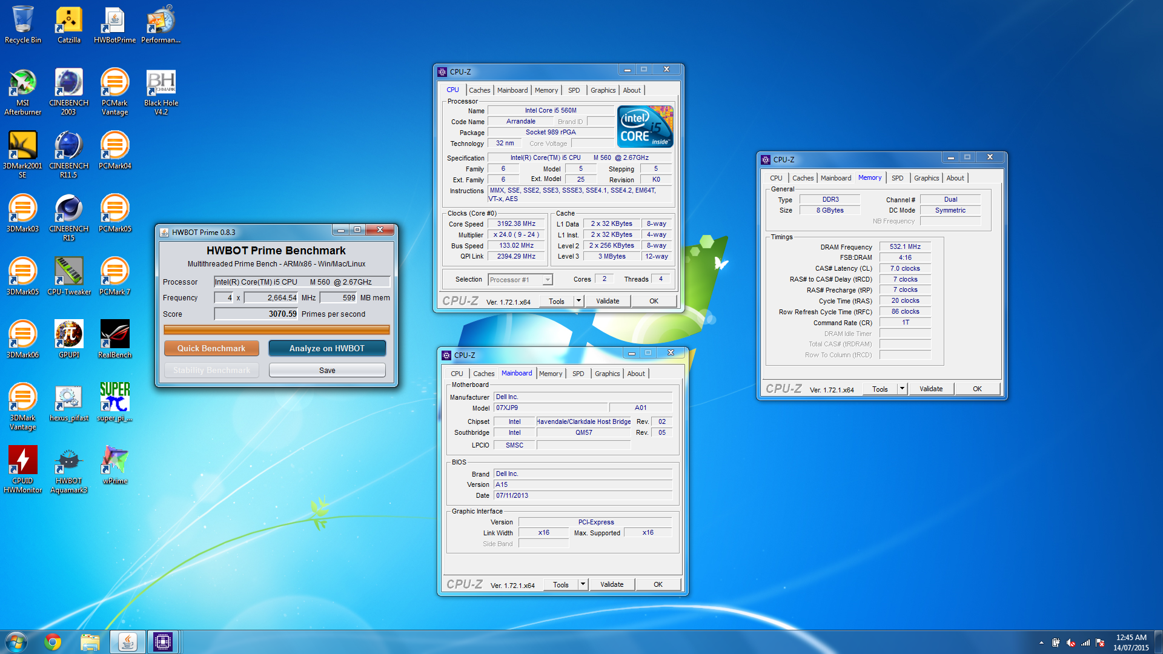Open the GPUPI desktop shortcut
Image resolution: width=1163 pixels, height=654 pixels.
(x=69, y=339)
